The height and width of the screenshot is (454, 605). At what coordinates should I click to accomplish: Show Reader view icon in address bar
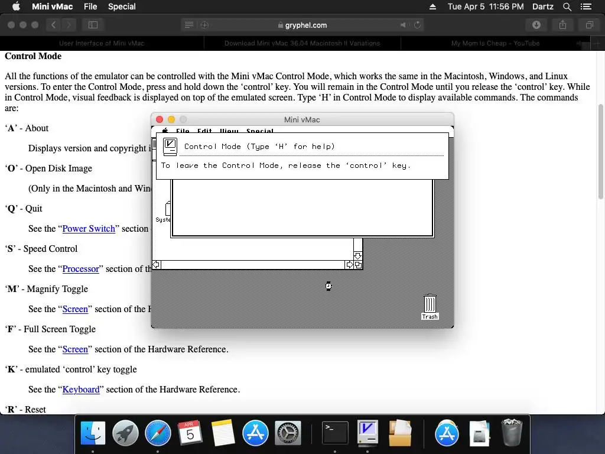(188, 25)
